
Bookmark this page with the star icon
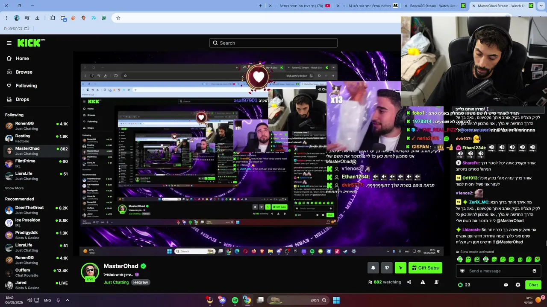(x=118, y=18)
